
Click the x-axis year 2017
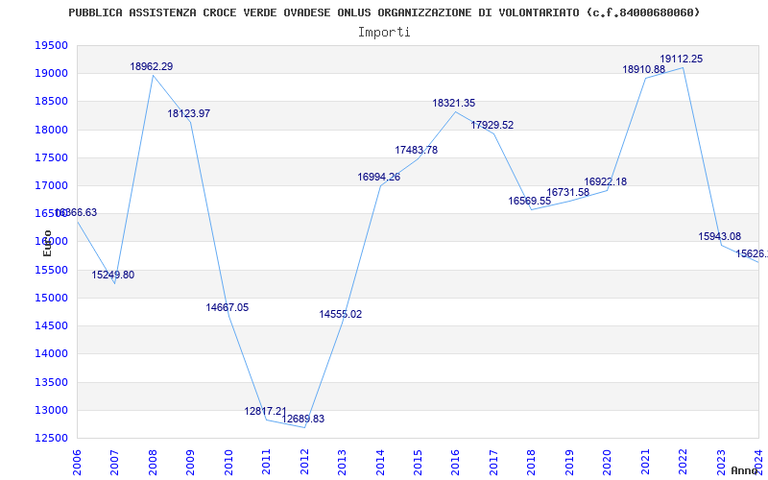tap(493, 462)
